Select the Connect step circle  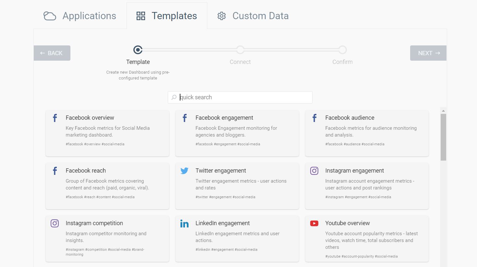tap(240, 50)
